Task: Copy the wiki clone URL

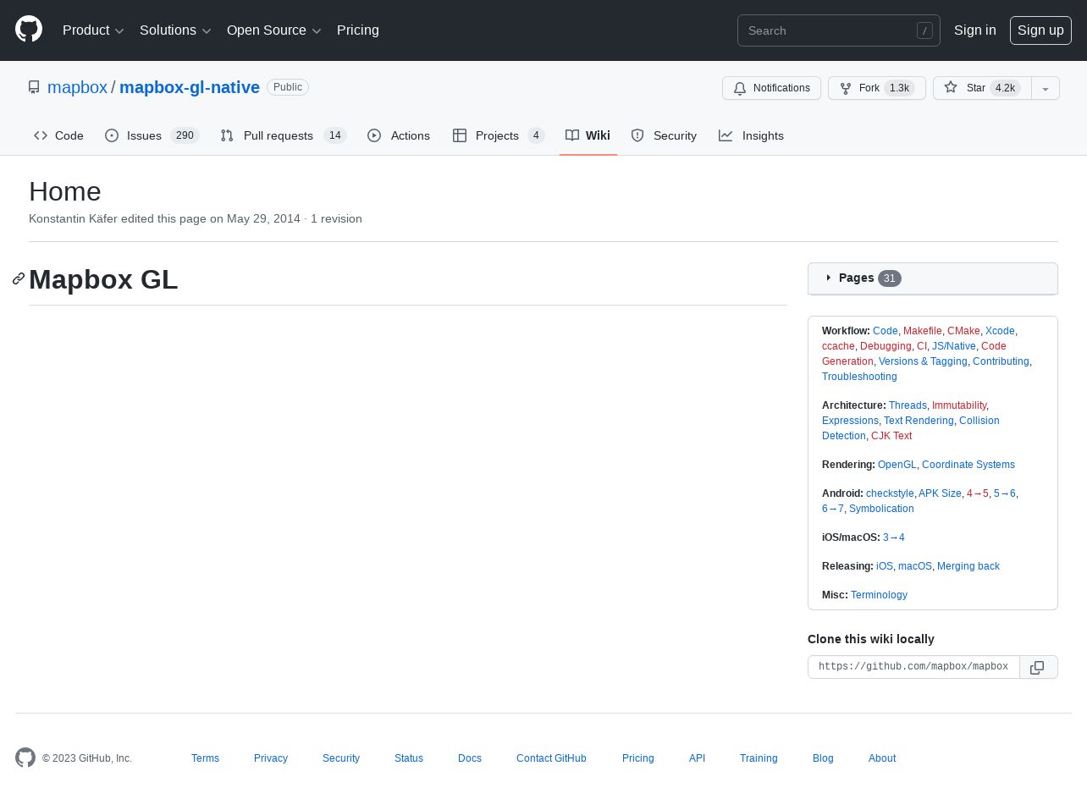Action: click(x=1038, y=667)
